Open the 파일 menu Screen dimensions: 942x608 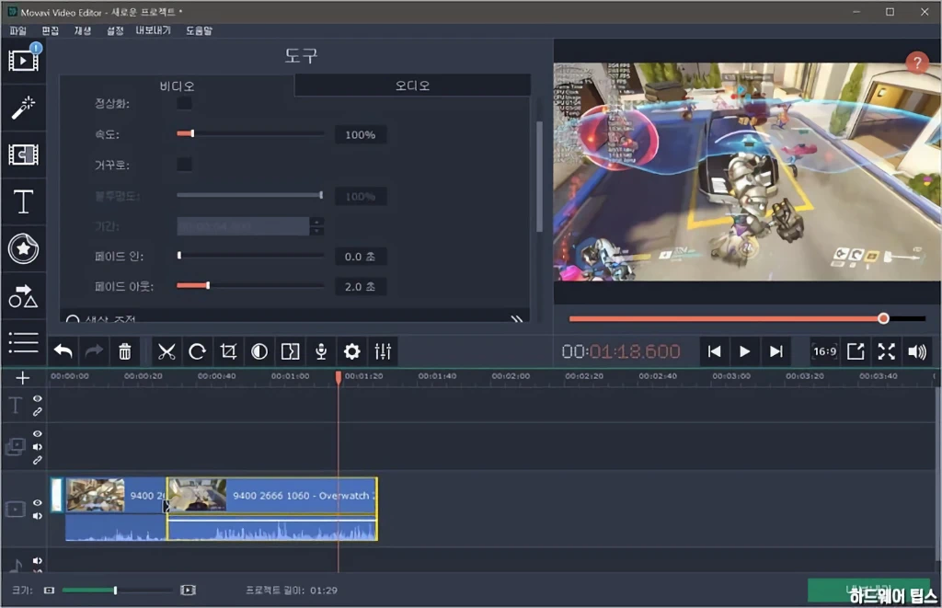point(18,30)
